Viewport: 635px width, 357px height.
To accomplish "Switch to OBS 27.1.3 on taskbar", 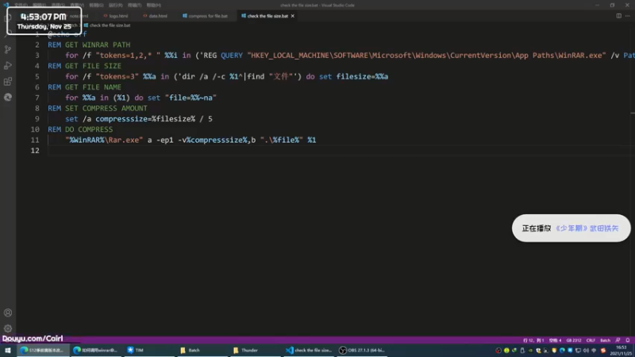I will [362, 350].
